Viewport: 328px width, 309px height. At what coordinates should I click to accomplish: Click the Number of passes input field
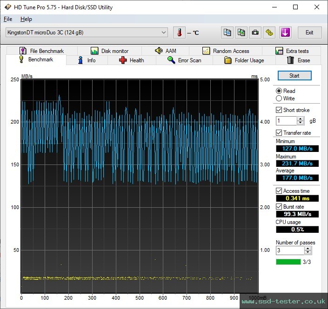[x=290, y=250]
